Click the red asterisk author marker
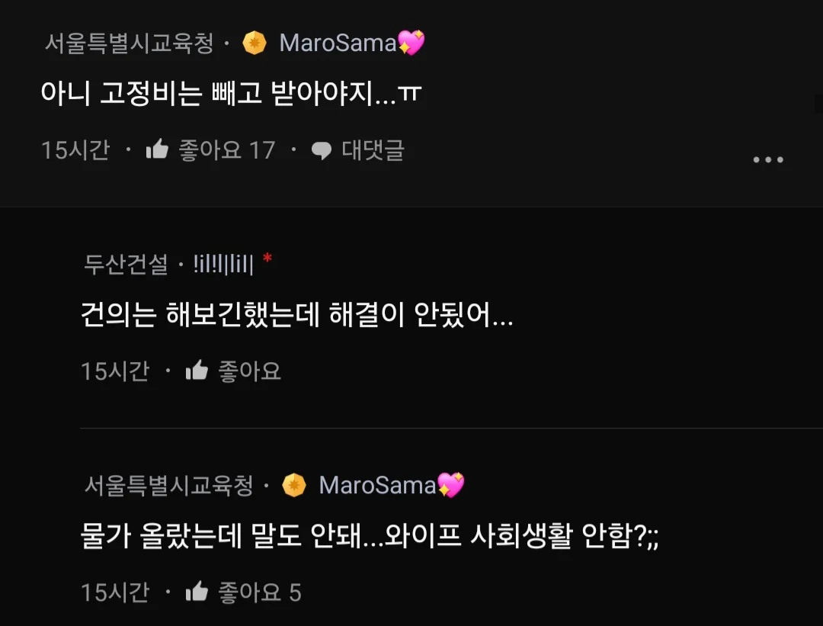 pos(267,258)
